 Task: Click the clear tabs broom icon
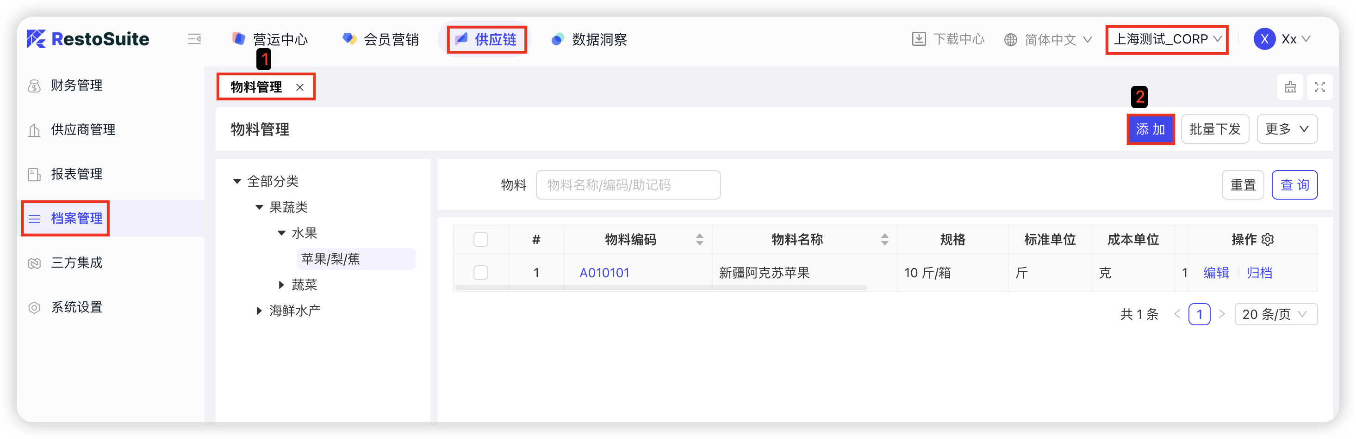tap(1290, 87)
